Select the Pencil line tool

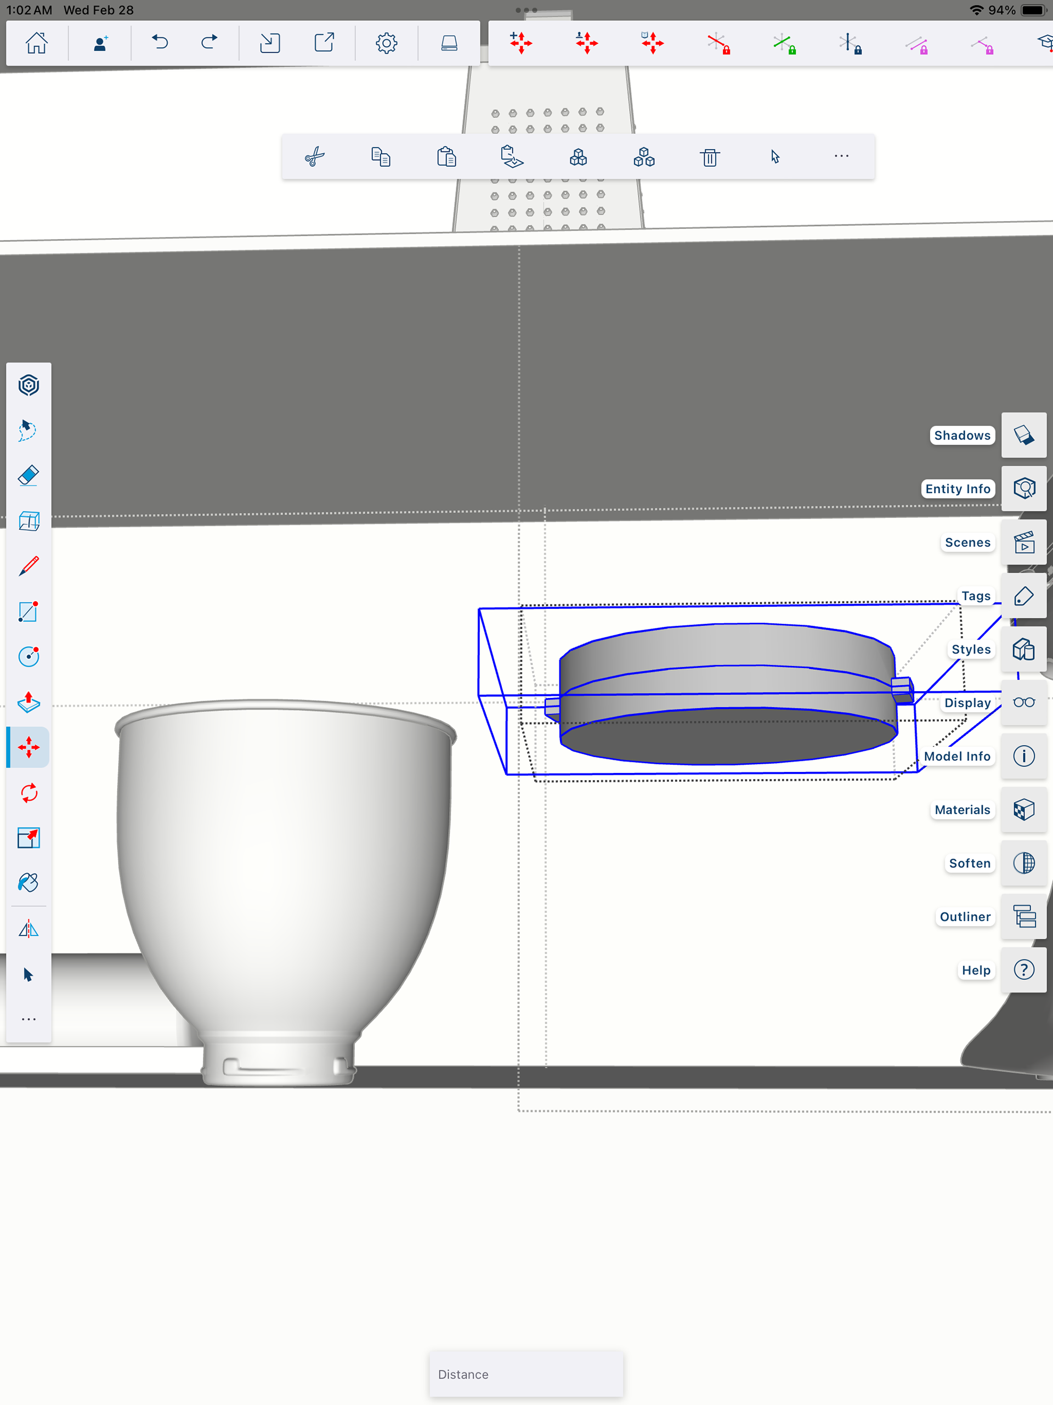[29, 566]
